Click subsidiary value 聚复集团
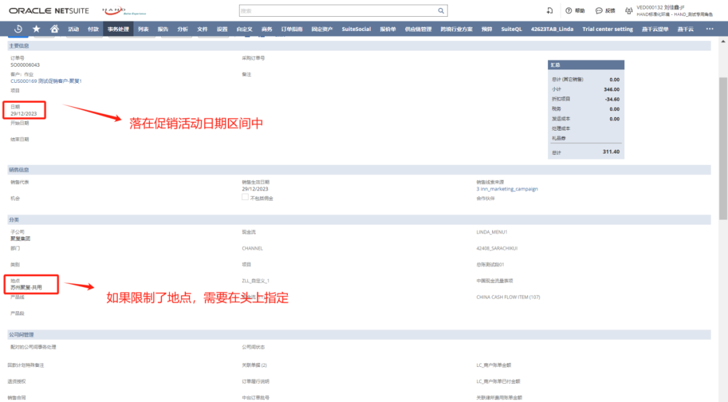Viewport: 728px width, 402px height. [x=20, y=239]
